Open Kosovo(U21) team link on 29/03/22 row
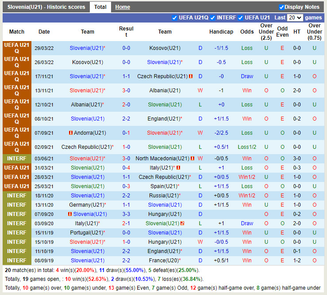 click(165, 48)
